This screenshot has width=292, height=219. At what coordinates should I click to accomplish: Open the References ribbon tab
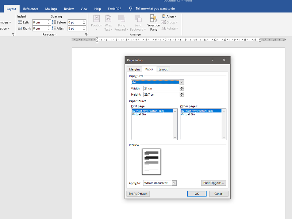click(x=31, y=9)
